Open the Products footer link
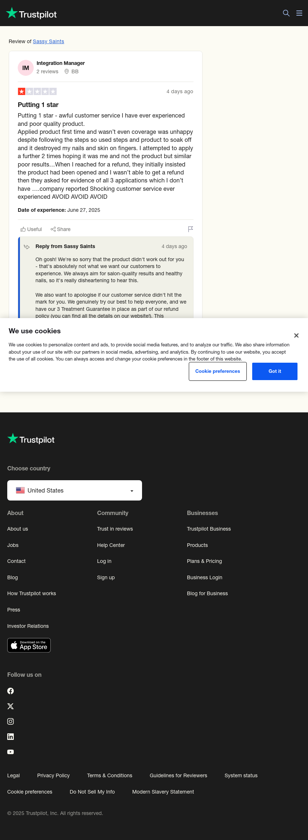Viewport: 308px width, 840px height. (x=197, y=545)
